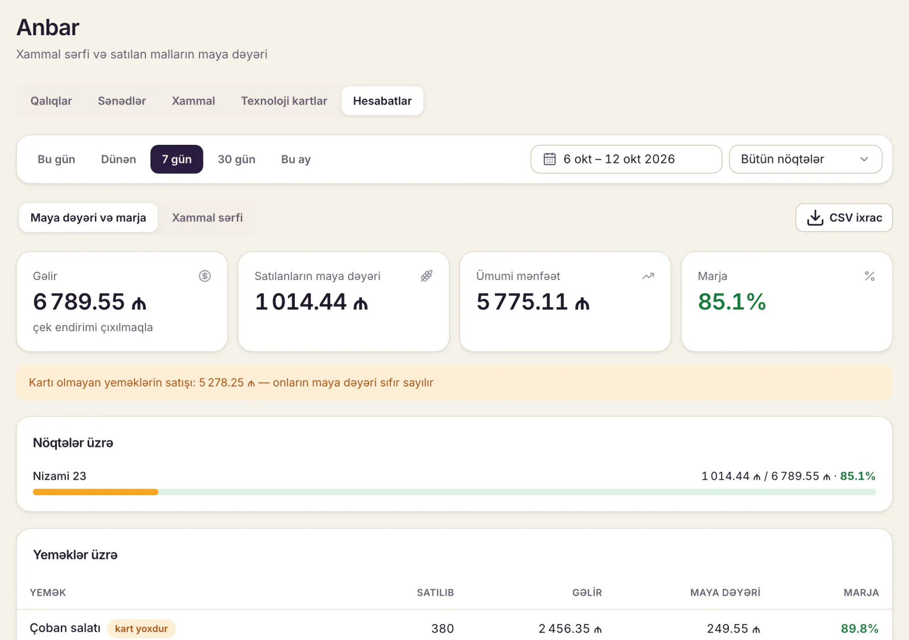
Task: Click the MARJA column header
Action: (x=861, y=592)
